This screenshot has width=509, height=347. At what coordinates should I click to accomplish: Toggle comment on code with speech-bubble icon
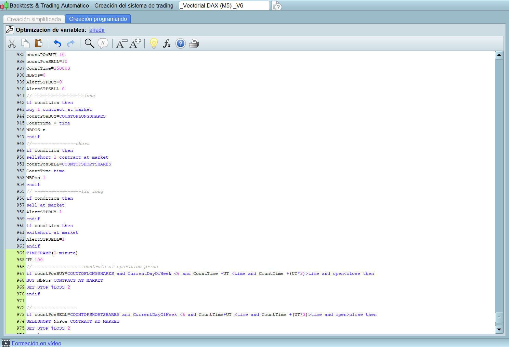103,43
